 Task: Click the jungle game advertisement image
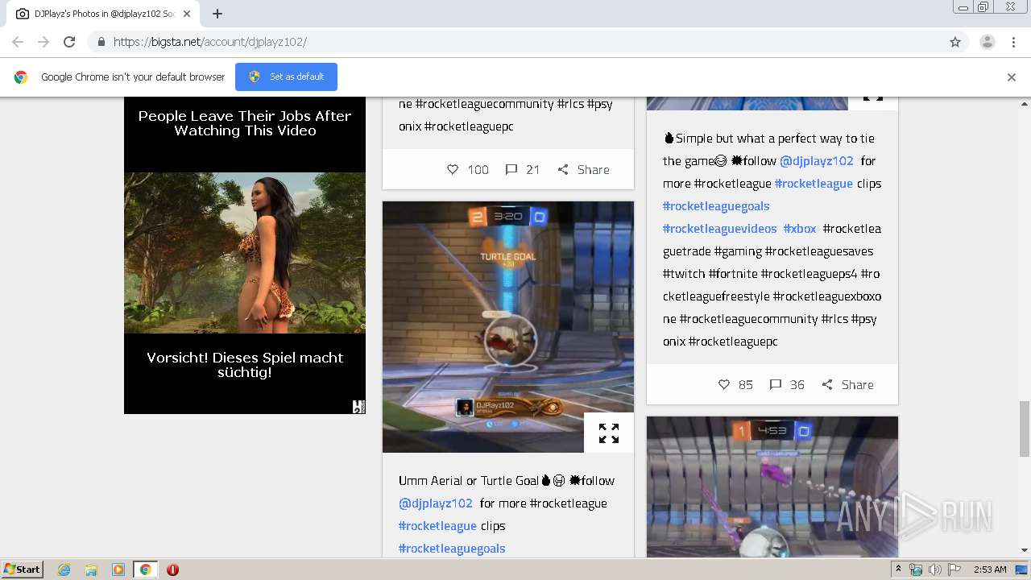coord(245,253)
